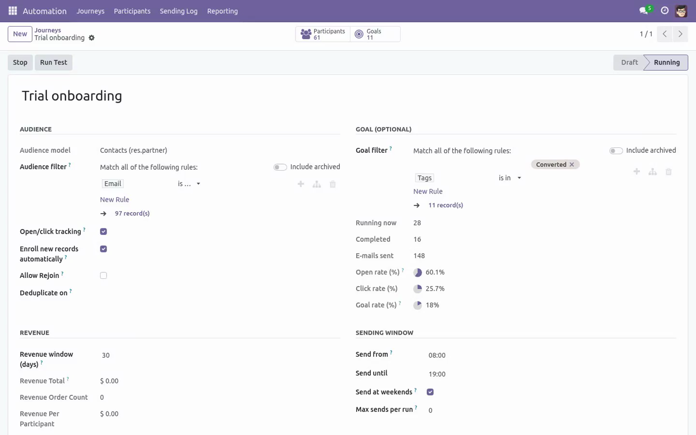
Task: Add a rule with plus icon in Audience filter
Action: tap(301, 184)
